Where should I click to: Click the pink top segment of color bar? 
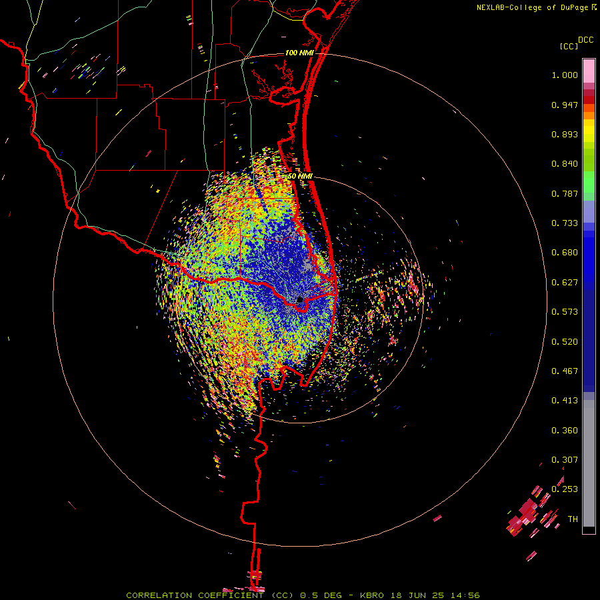pos(589,71)
